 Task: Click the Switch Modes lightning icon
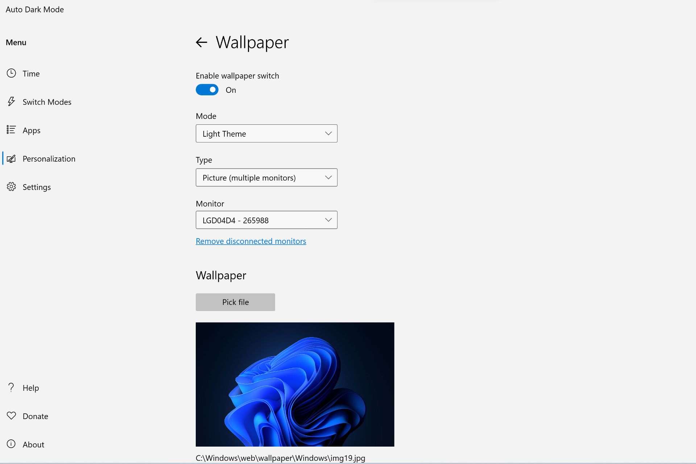[x=11, y=101]
